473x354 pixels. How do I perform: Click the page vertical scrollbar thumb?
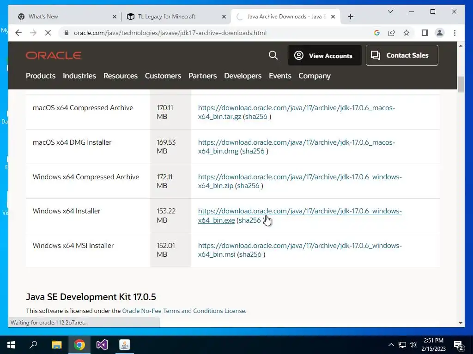tap(461, 85)
